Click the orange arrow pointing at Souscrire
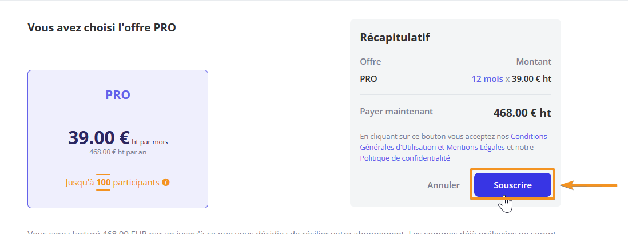628x234 pixels. pyautogui.click(x=589, y=185)
